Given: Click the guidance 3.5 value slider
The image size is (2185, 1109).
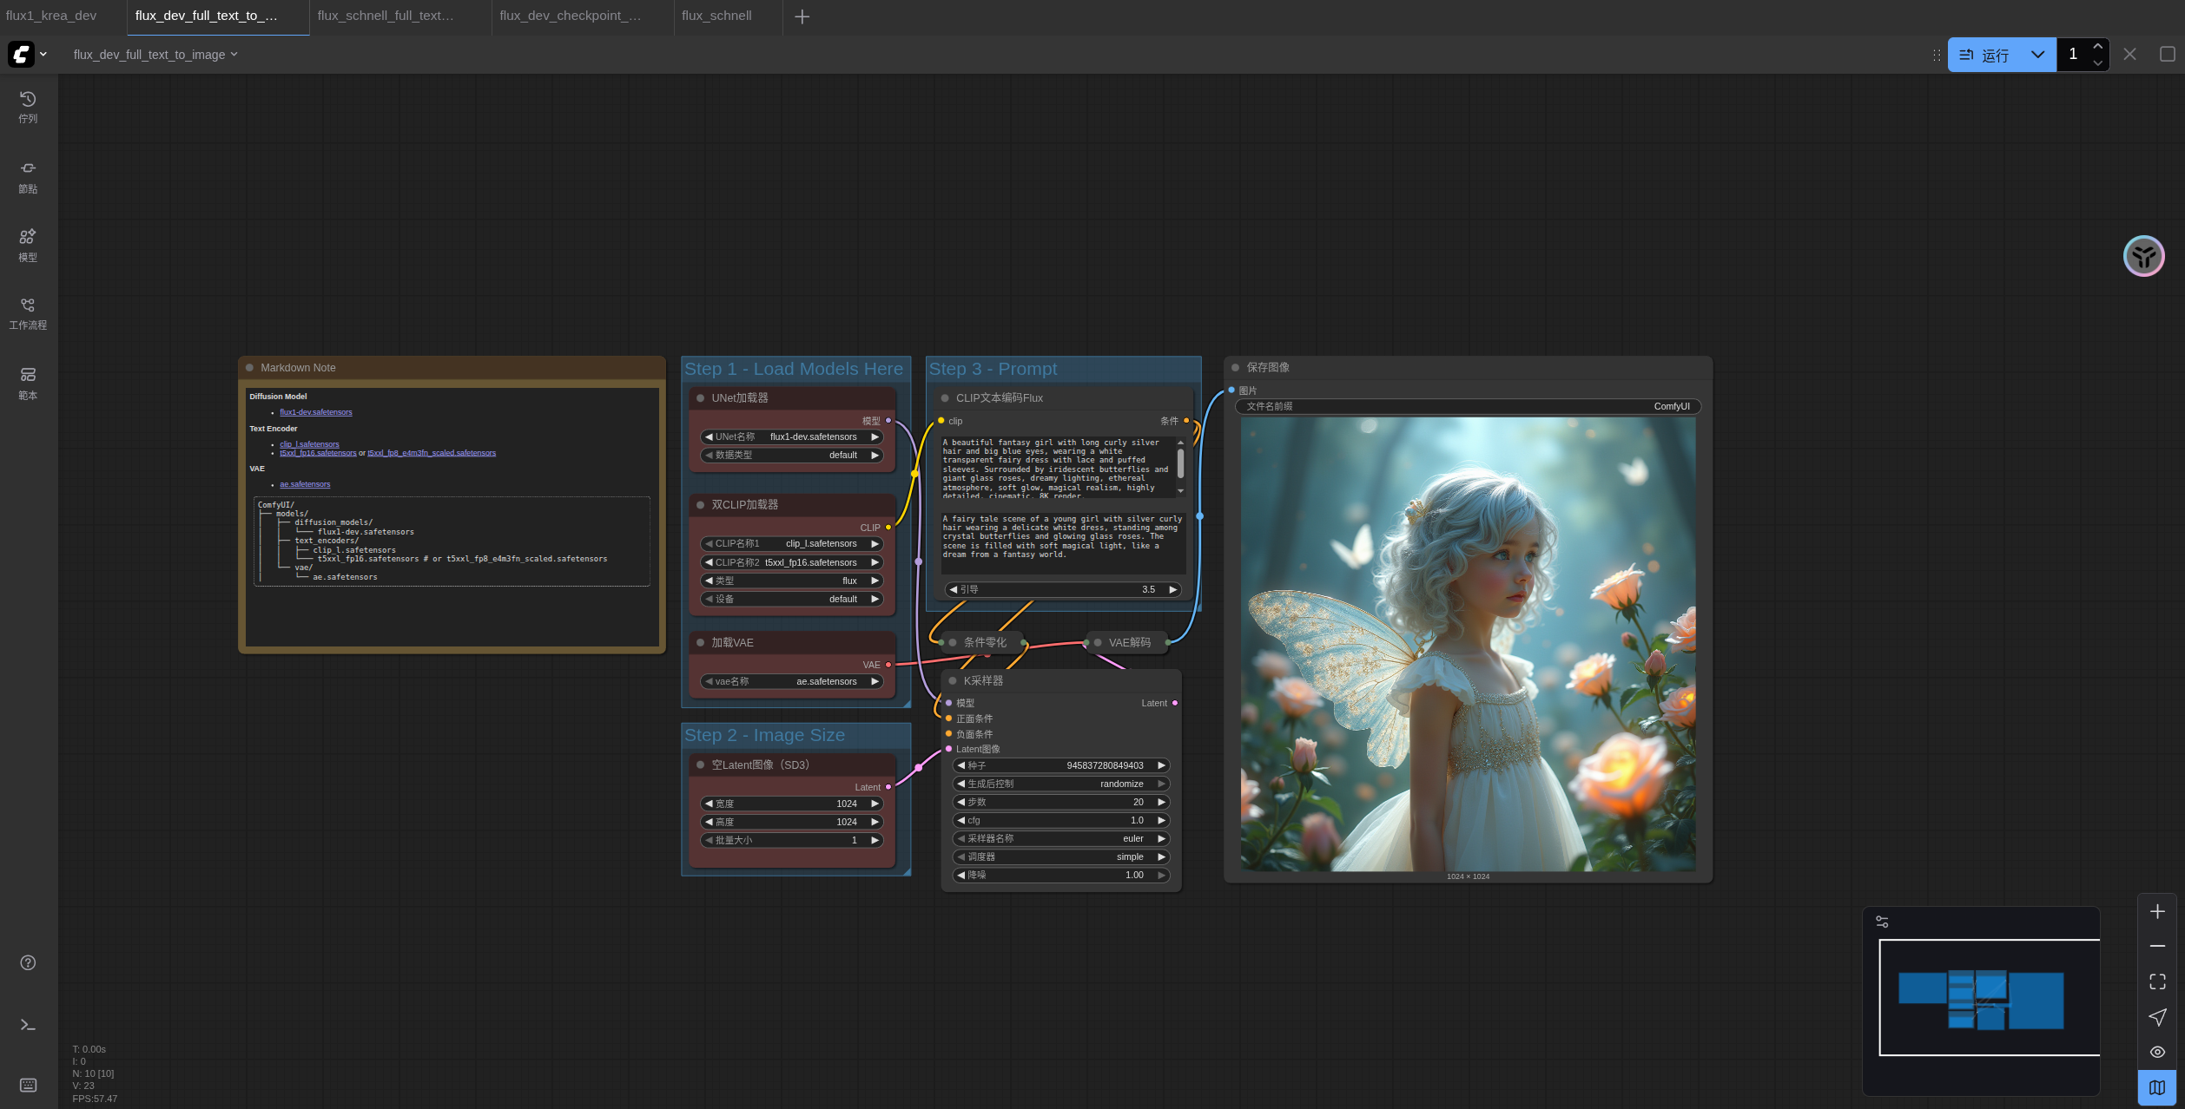Looking at the screenshot, I should (x=1063, y=590).
